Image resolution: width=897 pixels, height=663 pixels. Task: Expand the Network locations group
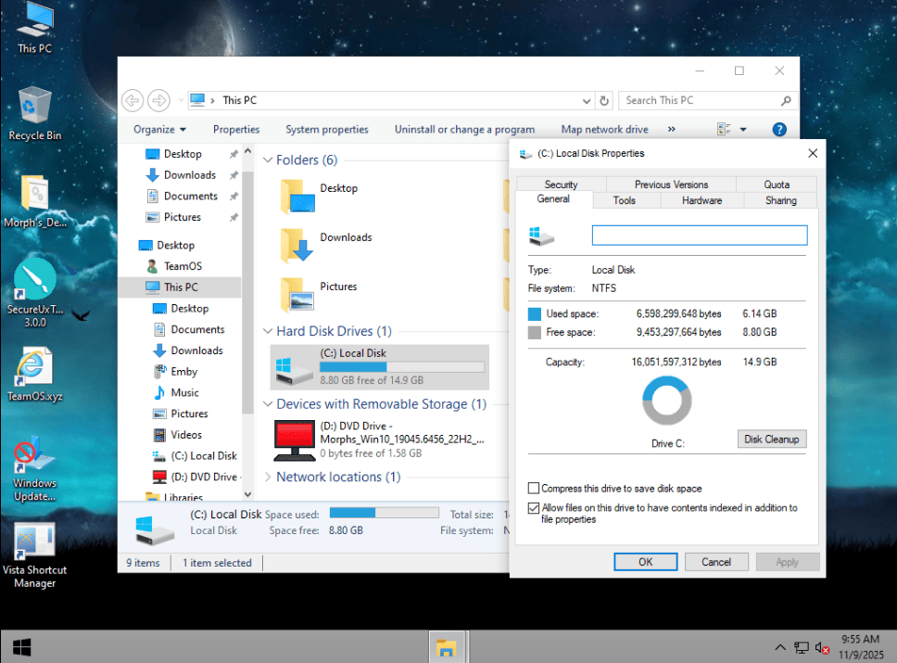pyautogui.click(x=268, y=478)
